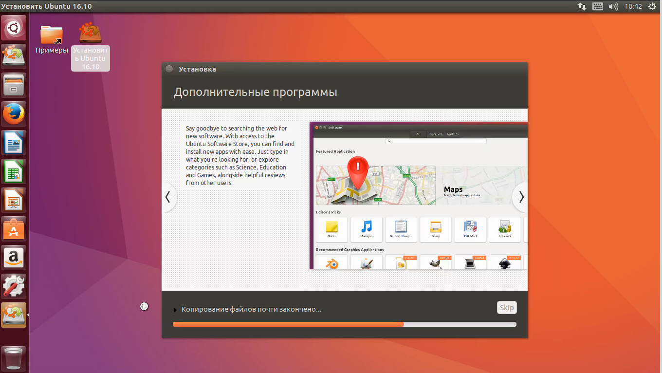The width and height of the screenshot is (662, 373).
Task: Open the keyboard layout indicator
Action: [598, 6]
